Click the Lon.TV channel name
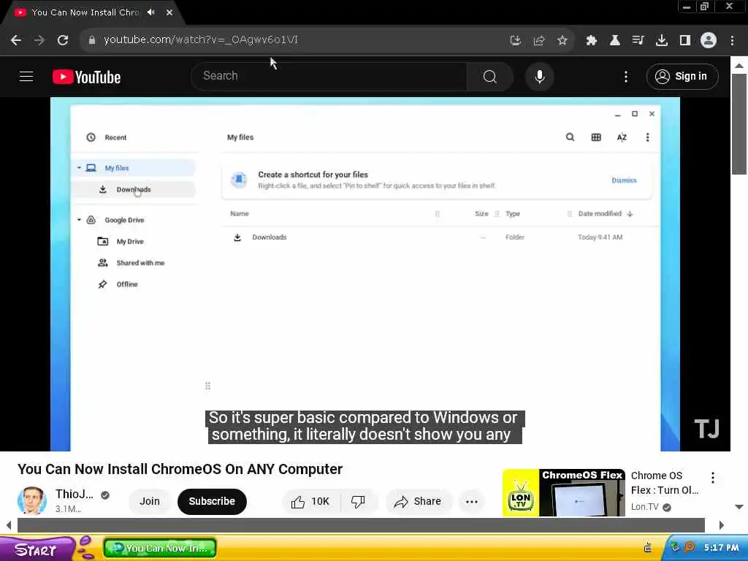The image size is (748, 561). pyautogui.click(x=644, y=507)
